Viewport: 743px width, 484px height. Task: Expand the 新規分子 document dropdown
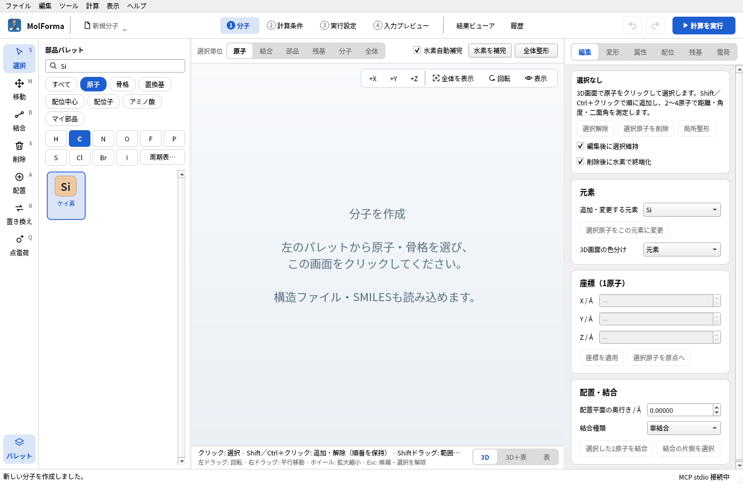[106, 26]
